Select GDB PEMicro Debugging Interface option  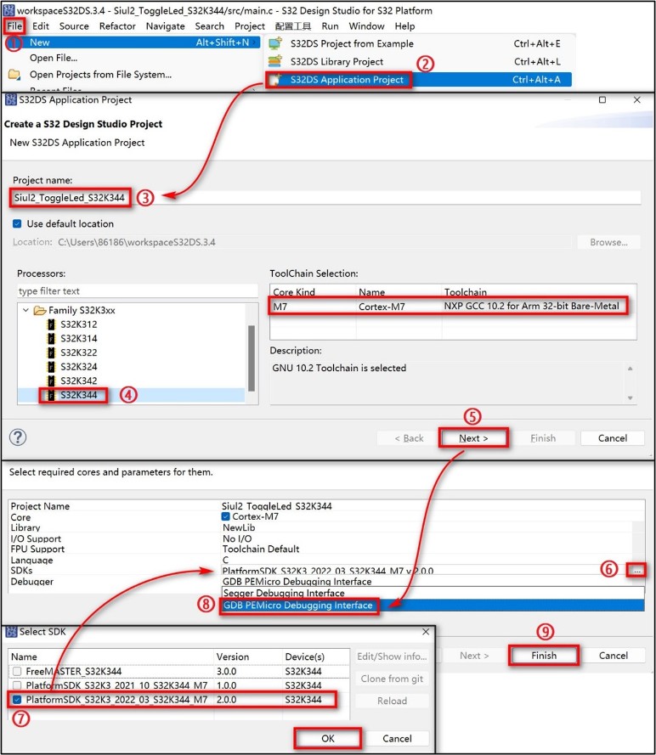(x=433, y=606)
